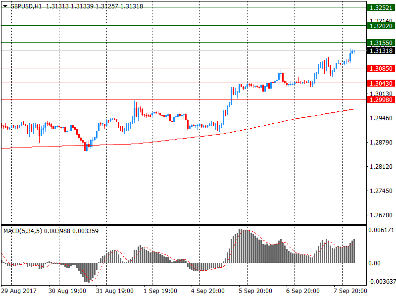Screen dimensions: 396x297
Task: Click the 1 Sep 19:00 time label
Action: coord(160,291)
